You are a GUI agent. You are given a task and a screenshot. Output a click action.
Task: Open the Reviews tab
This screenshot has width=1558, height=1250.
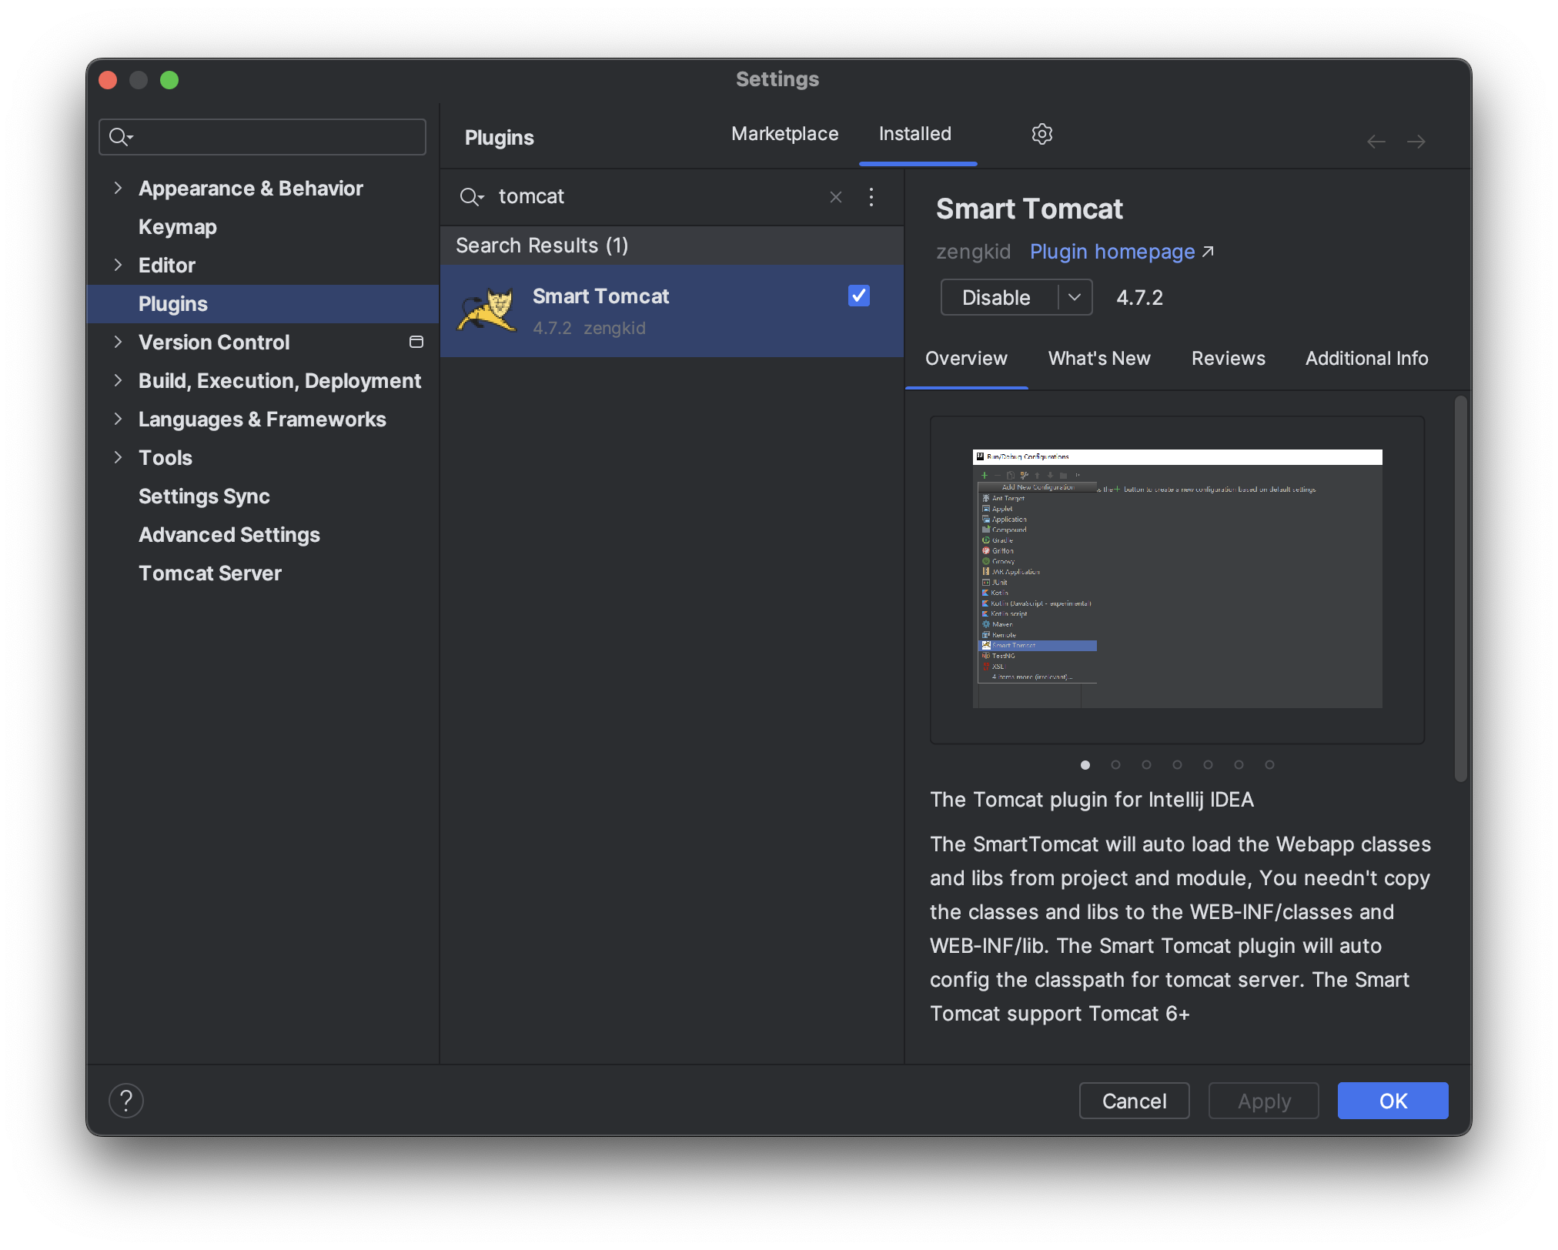pos(1229,359)
